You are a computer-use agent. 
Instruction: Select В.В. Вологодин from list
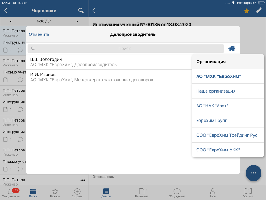click(109, 62)
